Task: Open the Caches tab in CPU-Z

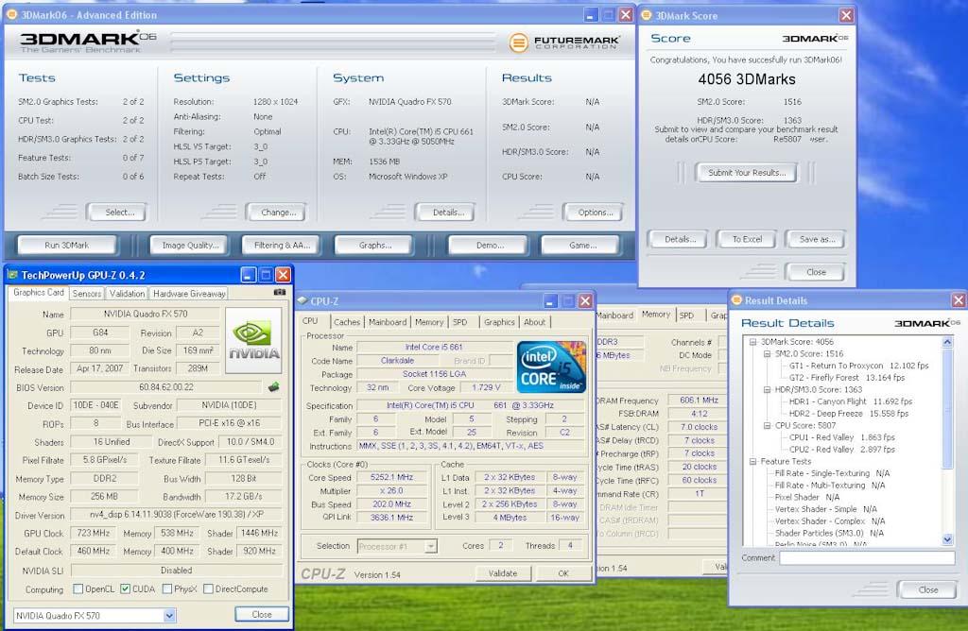Action: pos(347,322)
